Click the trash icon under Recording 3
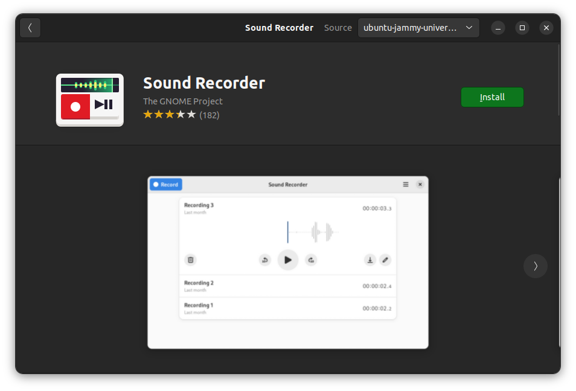Image resolution: width=576 pixels, height=391 pixels. click(x=190, y=259)
